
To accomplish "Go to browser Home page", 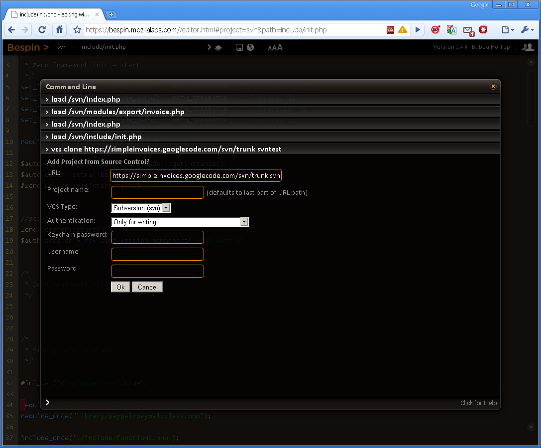I will pyautogui.click(x=60, y=30).
